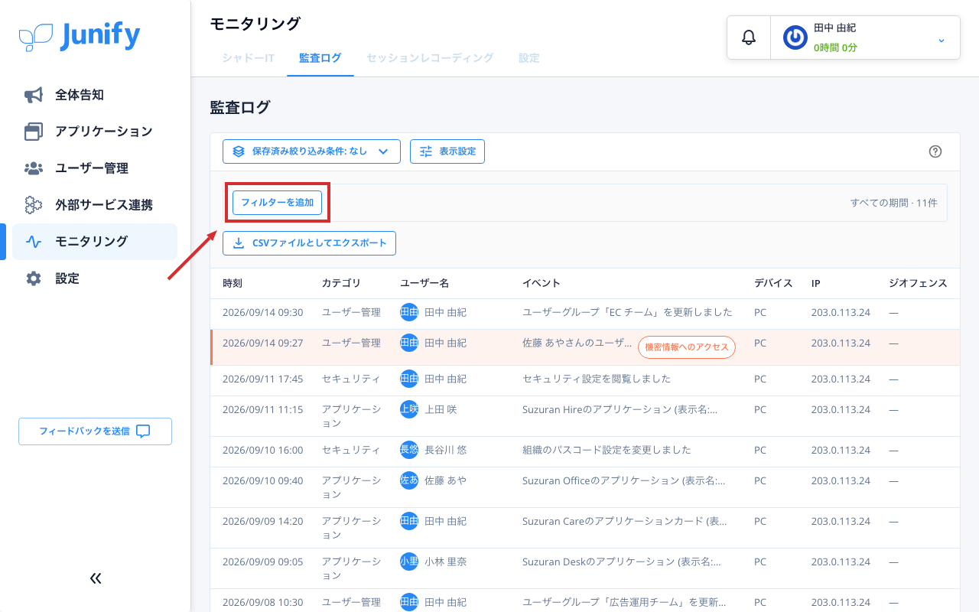Click すべての期間 · 11件 text

pyautogui.click(x=893, y=203)
